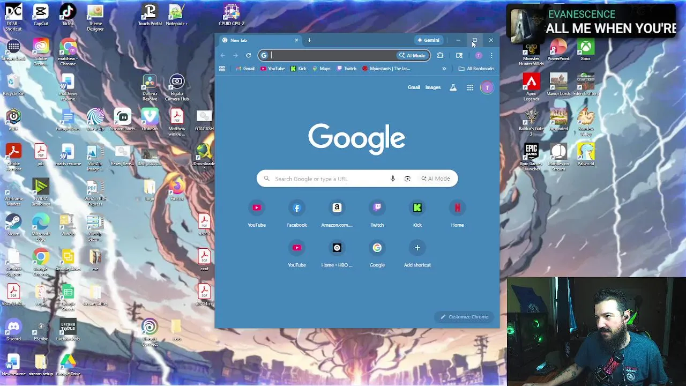Open PowerPoint desktop icon
Screen dimensions: 686x386
pos(558,50)
